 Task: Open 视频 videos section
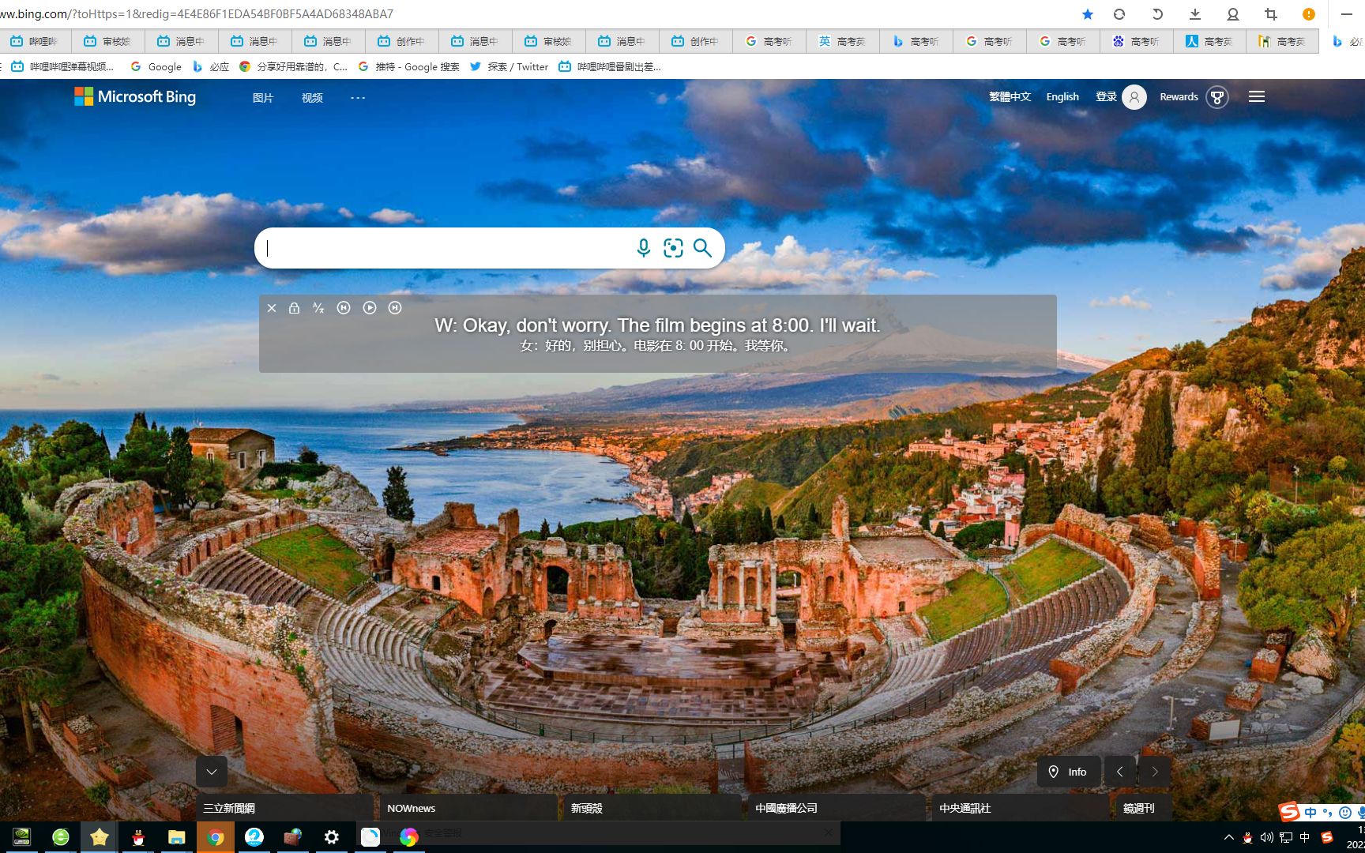tap(312, 98)
